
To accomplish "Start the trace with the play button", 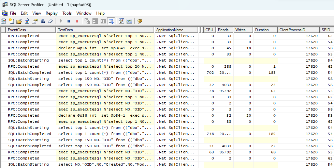I will [x=61, y=21].
